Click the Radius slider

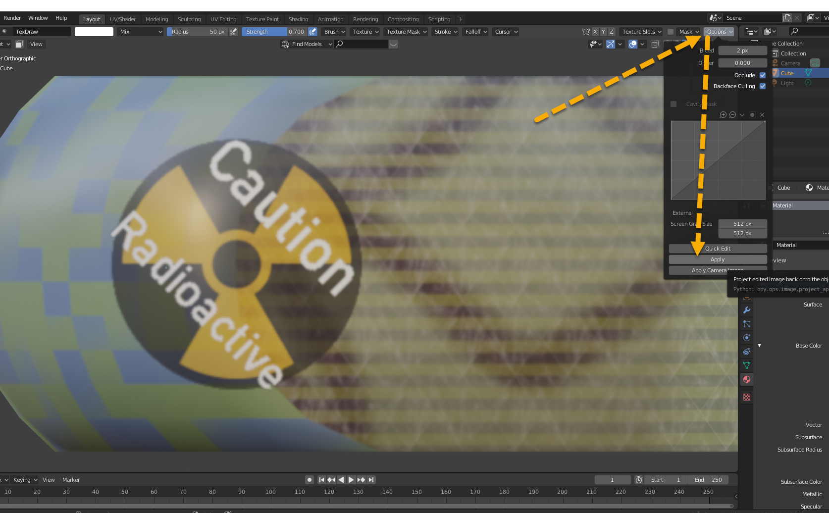[x=198, y=32]
